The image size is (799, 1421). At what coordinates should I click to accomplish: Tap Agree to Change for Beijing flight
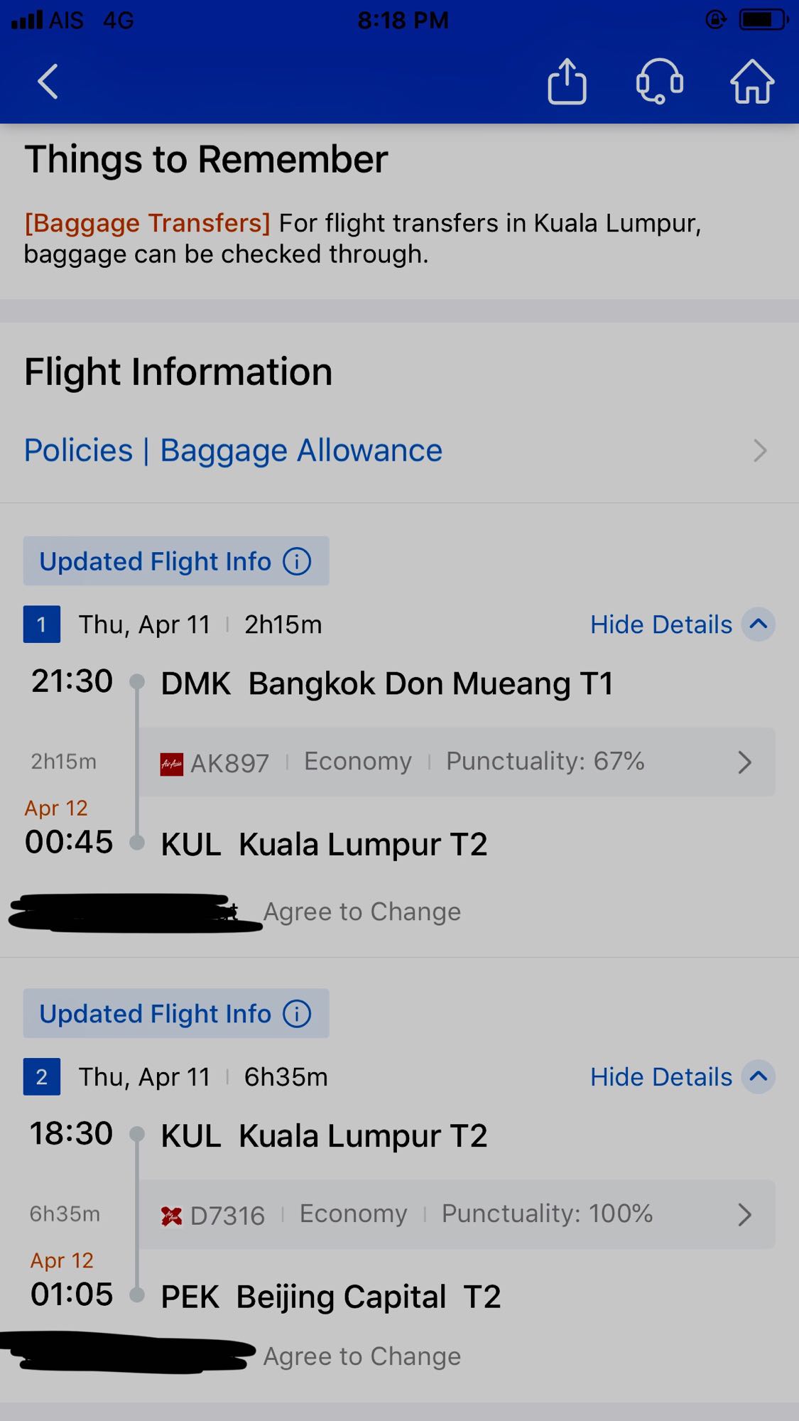pyautogui.click(x=362, y=1356)
